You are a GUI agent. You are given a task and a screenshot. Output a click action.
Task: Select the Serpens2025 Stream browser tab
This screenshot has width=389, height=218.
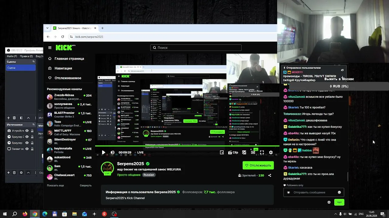click(75, 28)
